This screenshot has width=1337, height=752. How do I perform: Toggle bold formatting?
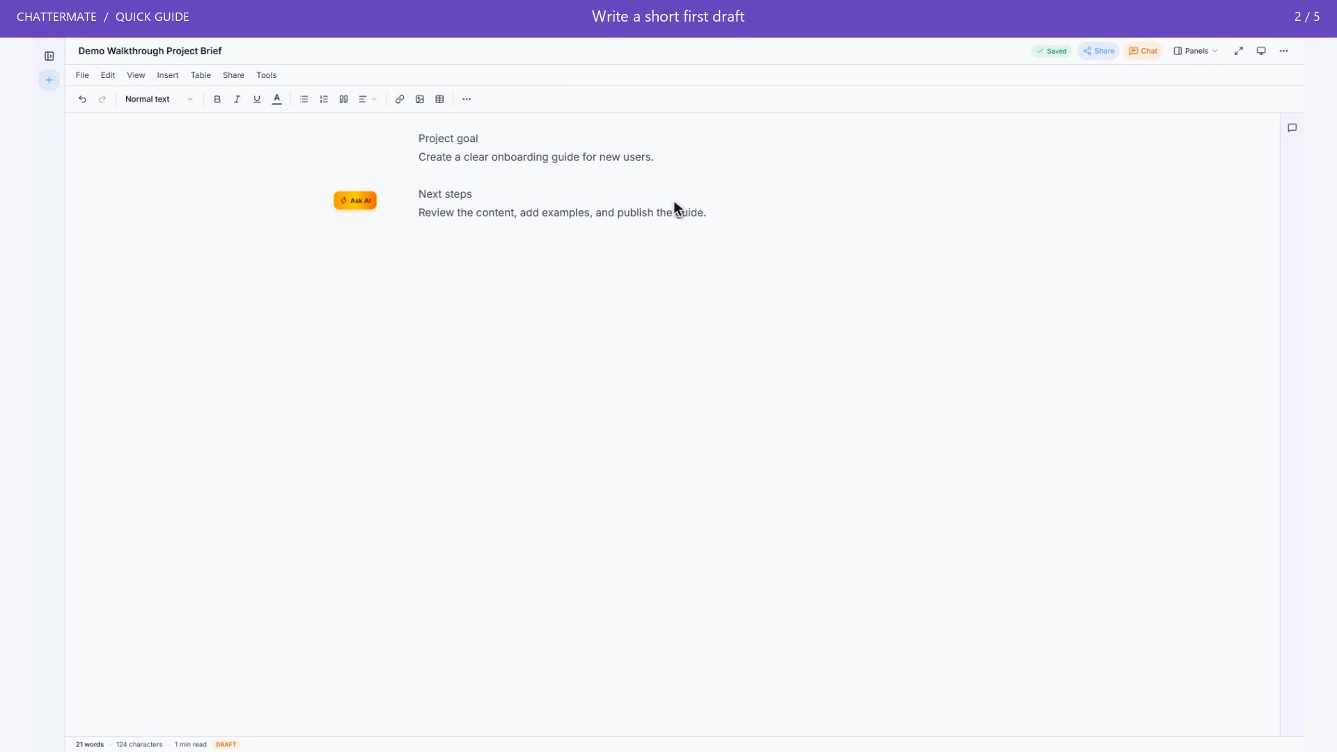coord(217,100)
